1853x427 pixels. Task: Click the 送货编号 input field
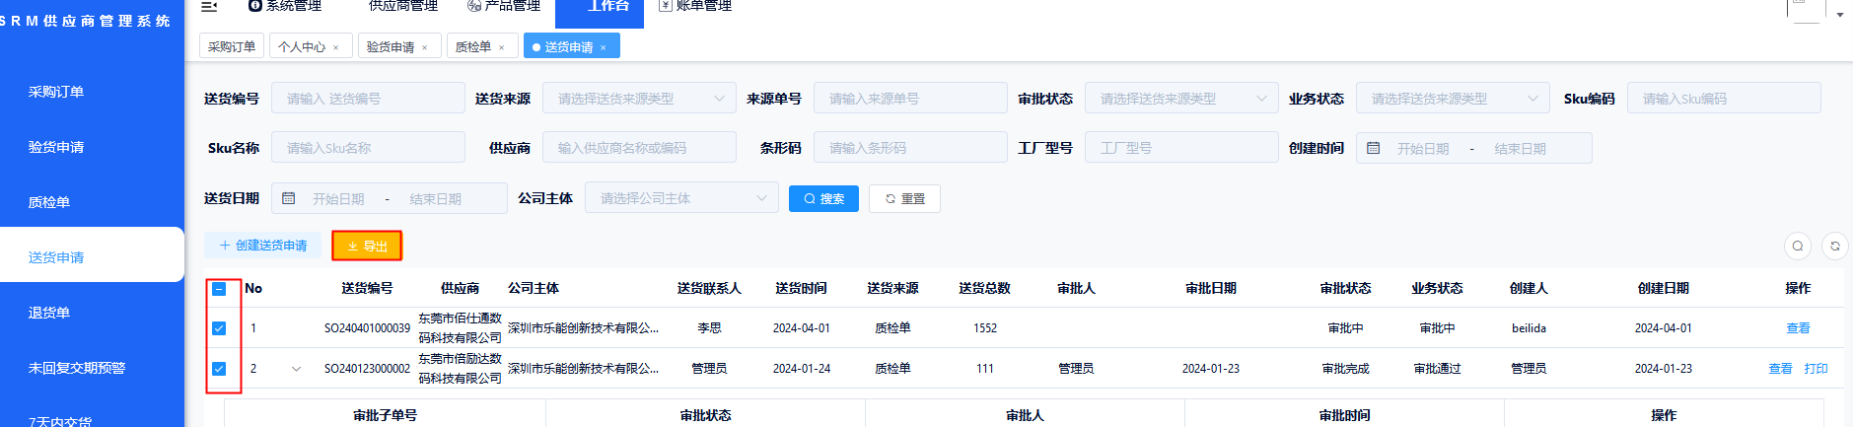tap(368, 99)
